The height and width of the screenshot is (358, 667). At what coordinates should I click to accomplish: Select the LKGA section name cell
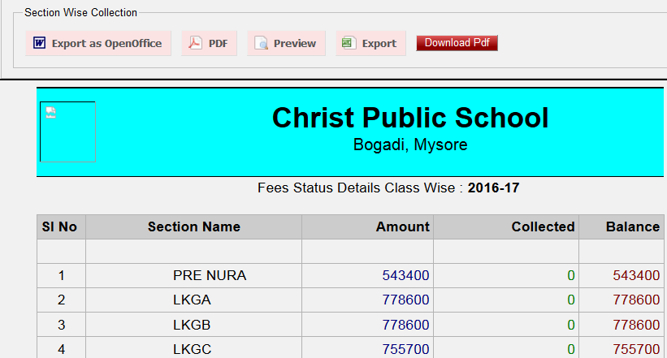192,300
